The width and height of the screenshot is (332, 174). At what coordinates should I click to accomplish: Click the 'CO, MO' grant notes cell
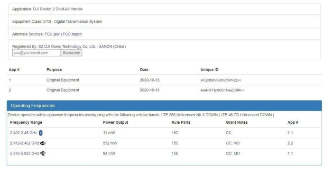(233, 153)
